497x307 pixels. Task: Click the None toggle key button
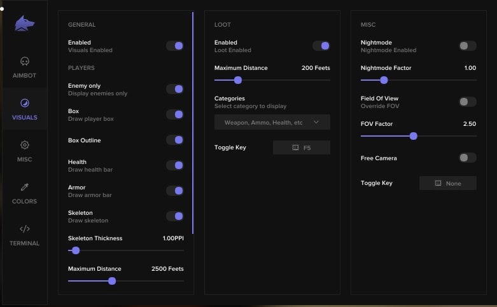pos(448,183)
